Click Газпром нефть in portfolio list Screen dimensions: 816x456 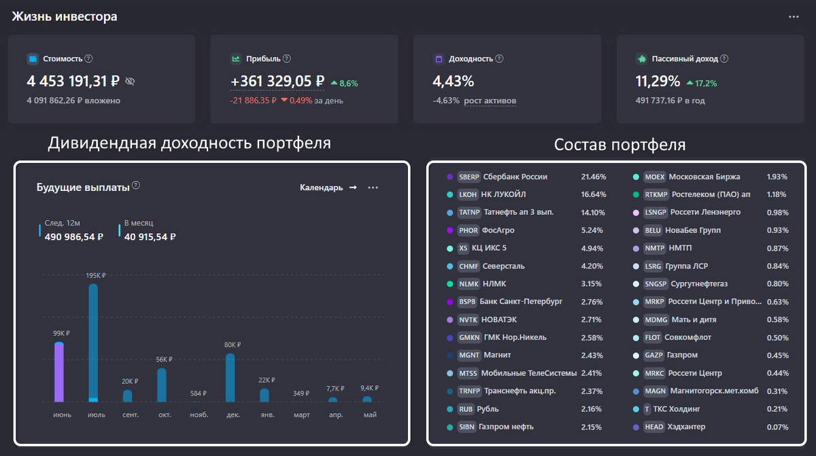click(506, 427)
